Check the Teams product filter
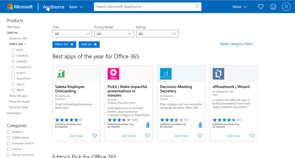 [13, 84]
